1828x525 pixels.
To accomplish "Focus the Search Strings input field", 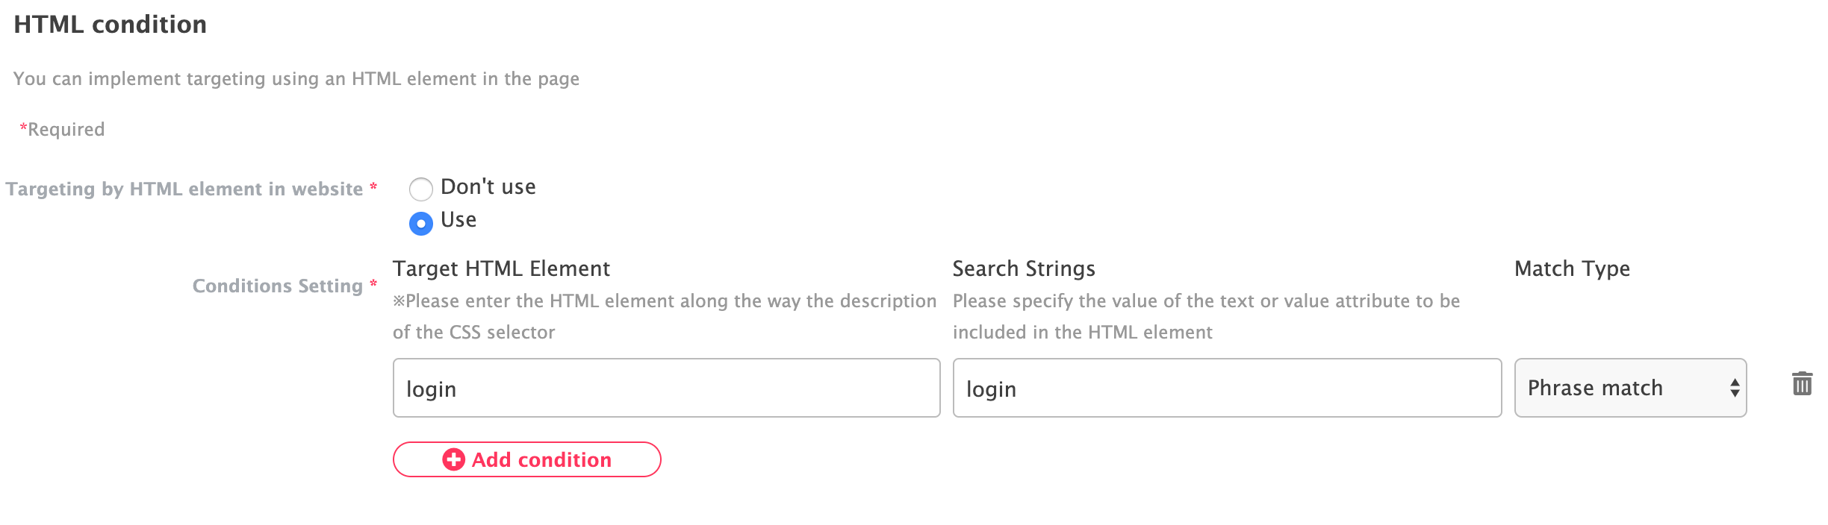I will tap(1226, 388).
